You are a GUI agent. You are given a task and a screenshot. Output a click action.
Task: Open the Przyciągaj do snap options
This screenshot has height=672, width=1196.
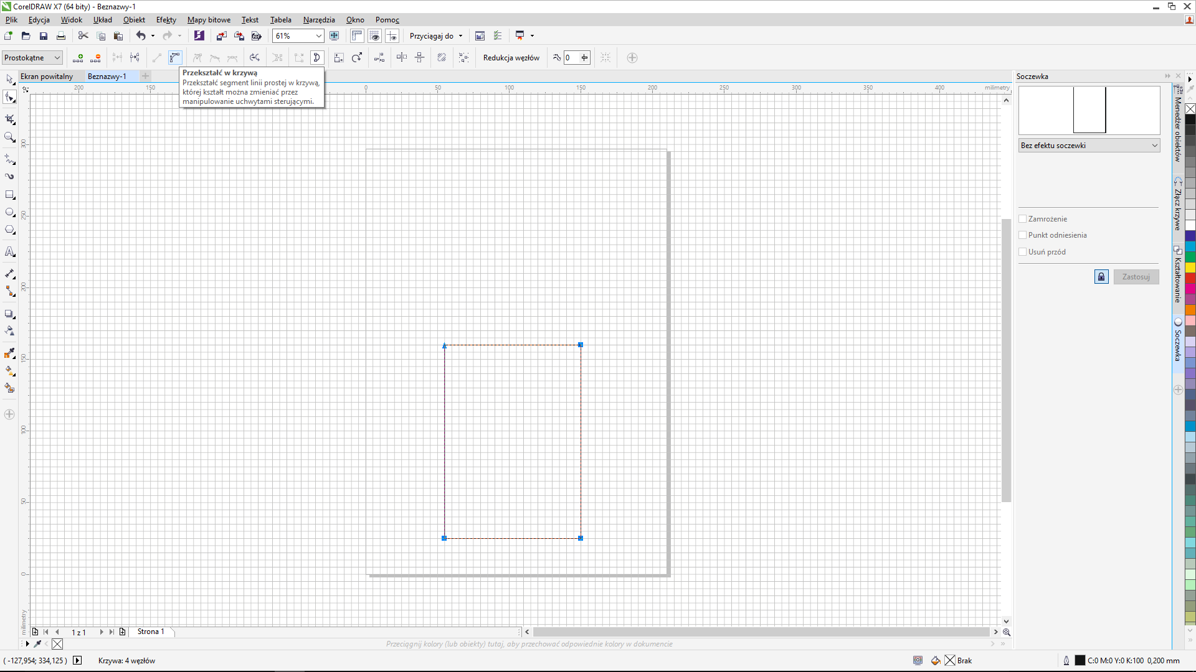coord(436,36)
